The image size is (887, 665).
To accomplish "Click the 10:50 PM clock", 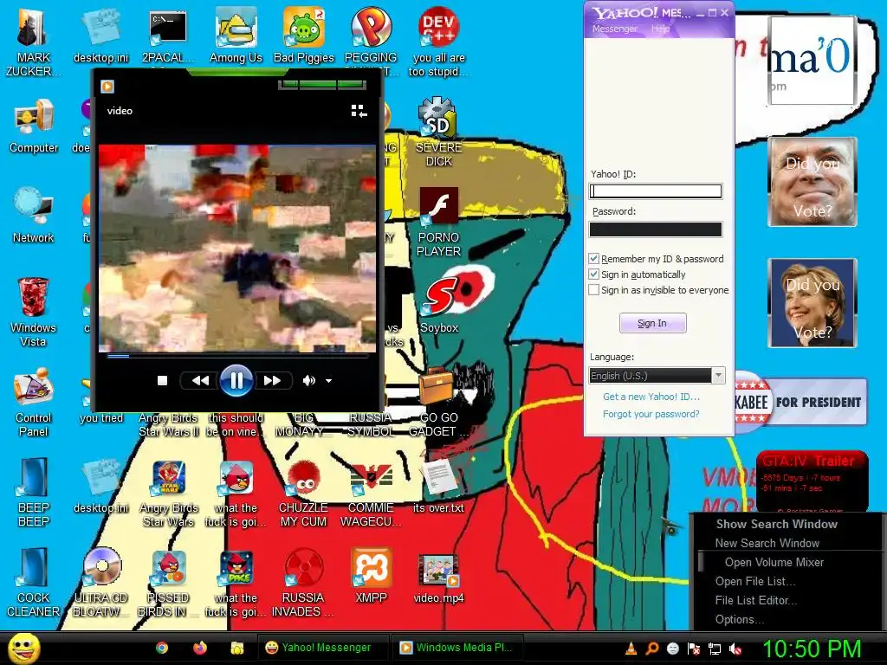I will pos(812,649).
